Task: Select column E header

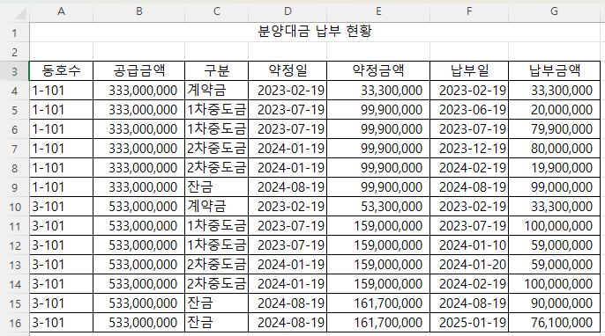Action: tap(378, 11)
